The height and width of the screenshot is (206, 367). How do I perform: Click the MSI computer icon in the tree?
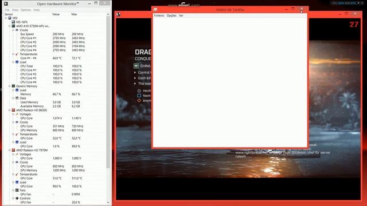[x=10, y=18]
